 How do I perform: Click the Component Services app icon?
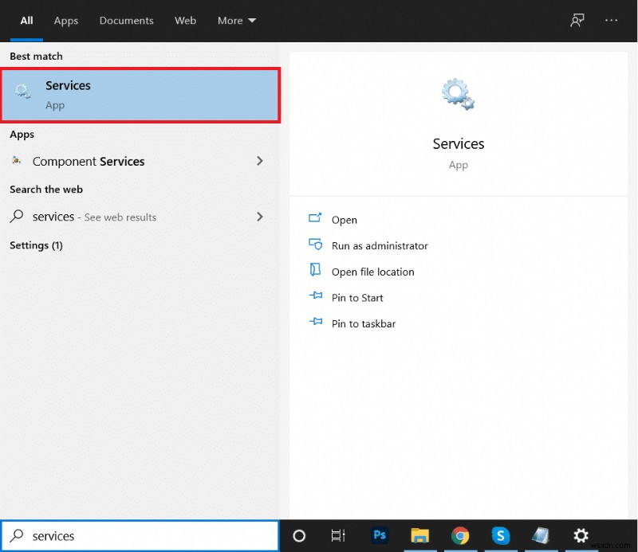[18, 161]
